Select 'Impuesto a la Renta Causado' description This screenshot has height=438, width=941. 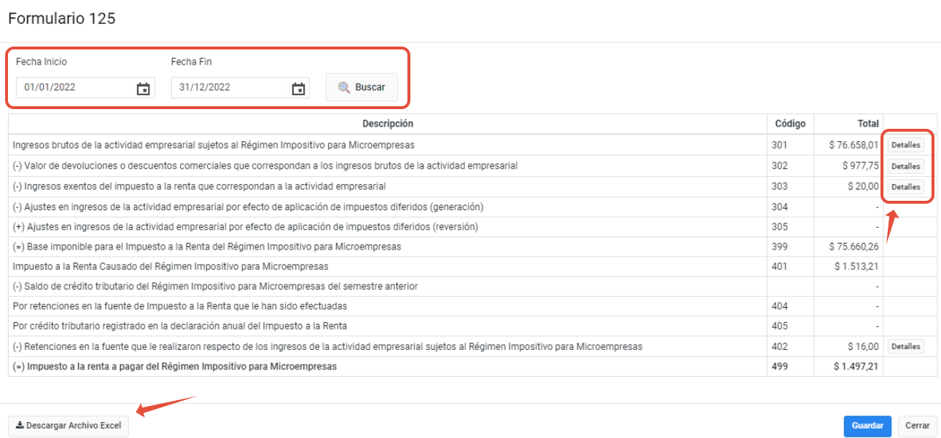coord(171,266)
